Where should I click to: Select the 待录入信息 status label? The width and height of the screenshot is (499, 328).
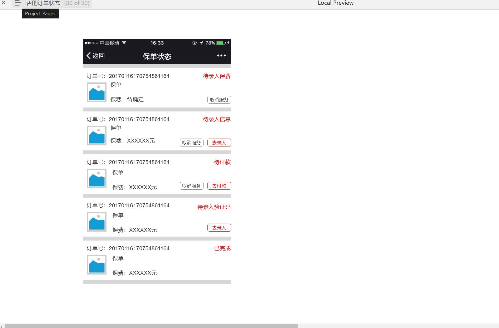(x=217, y=119)
